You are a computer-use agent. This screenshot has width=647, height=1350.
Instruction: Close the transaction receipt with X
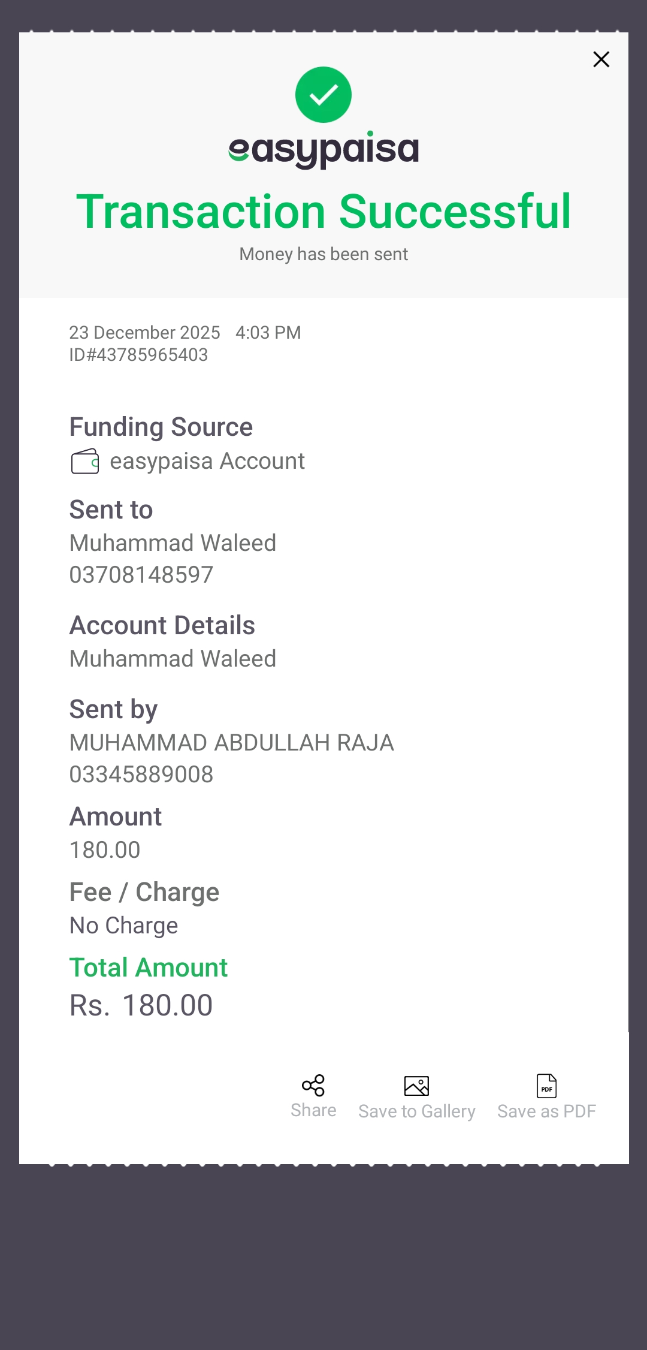click(x=601, y=59)
